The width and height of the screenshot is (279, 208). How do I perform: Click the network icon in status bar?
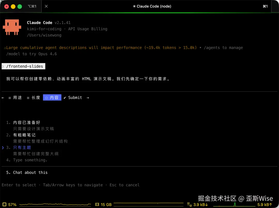tap(190, 205)
